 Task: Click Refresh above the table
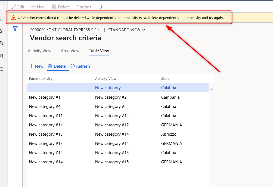80,66
